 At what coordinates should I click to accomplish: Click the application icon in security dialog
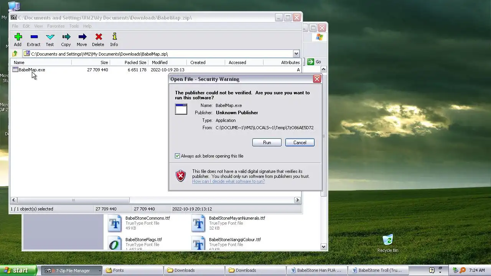[x=181, y=109]
